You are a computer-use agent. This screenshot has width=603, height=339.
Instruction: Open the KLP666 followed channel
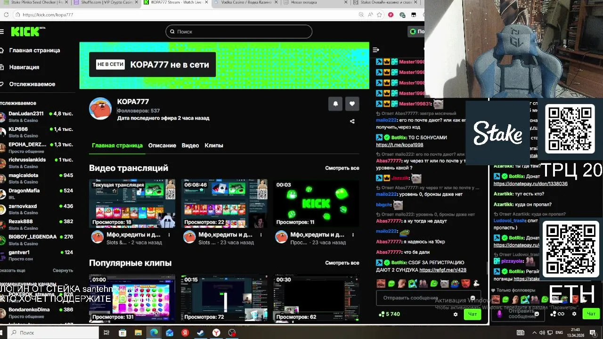pos(37,132)
